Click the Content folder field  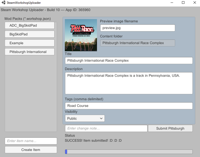coord(137,43)
